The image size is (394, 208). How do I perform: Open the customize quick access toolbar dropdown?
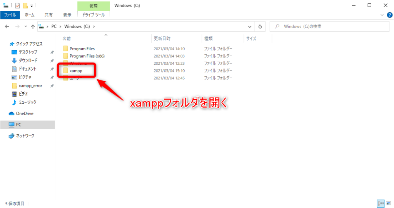pyautogui.click(x=32, y=5)
